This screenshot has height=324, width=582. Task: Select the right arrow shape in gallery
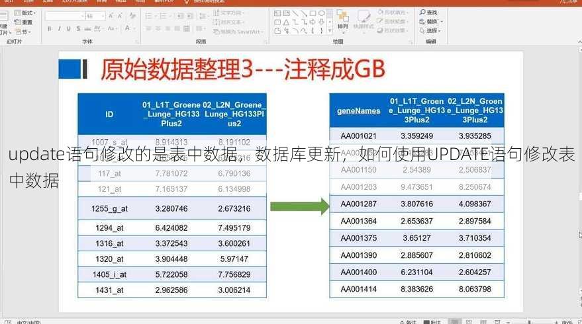pyautogui.click(x=313, y=22)
